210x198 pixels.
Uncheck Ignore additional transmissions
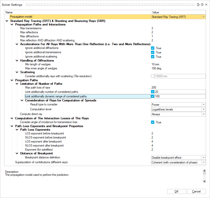tap(153, 52)
